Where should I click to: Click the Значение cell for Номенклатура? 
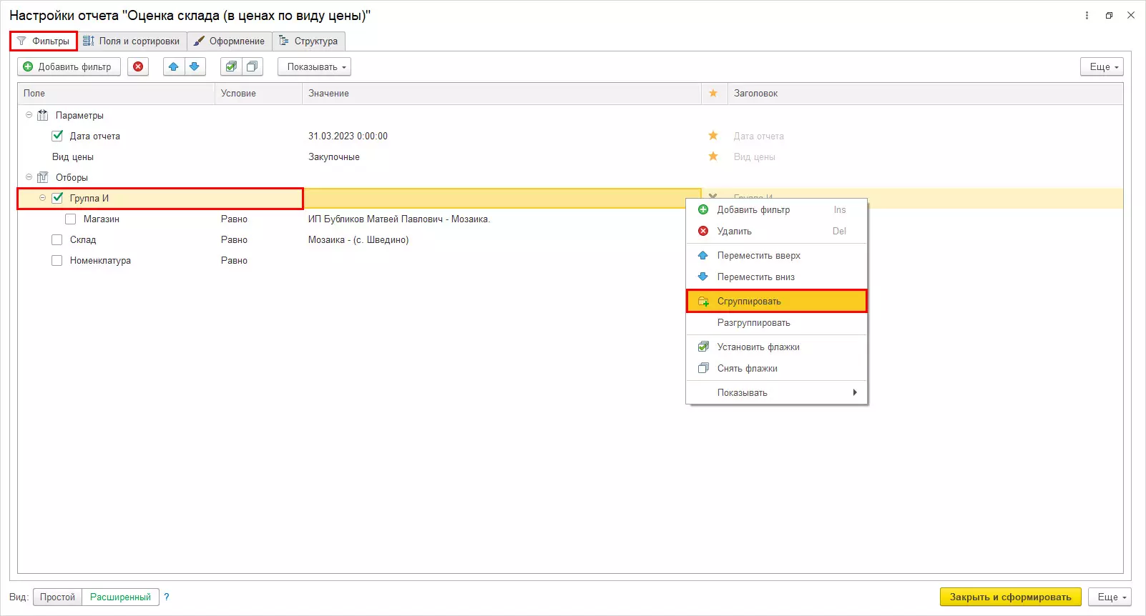click(501, 261)
